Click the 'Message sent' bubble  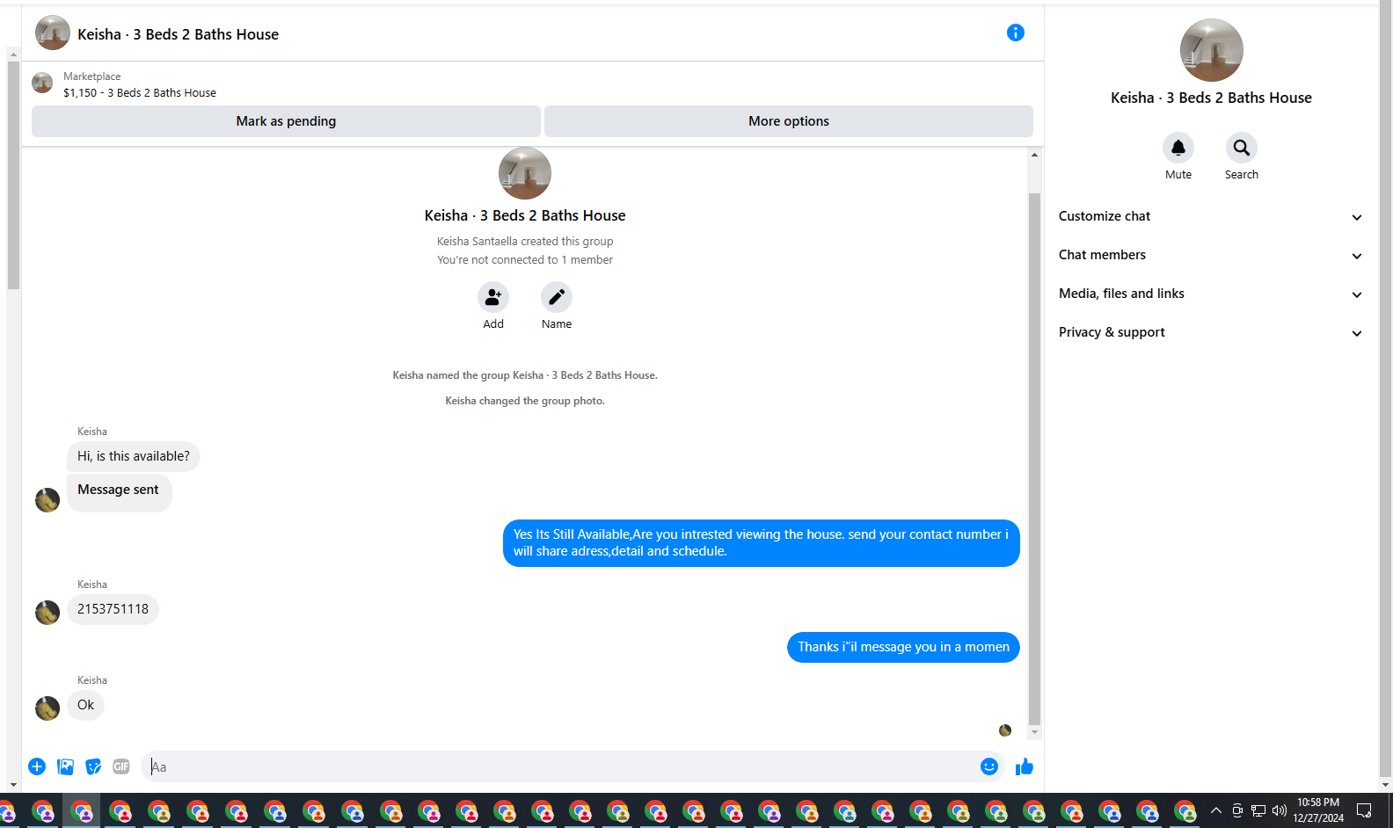coord(119,492)
